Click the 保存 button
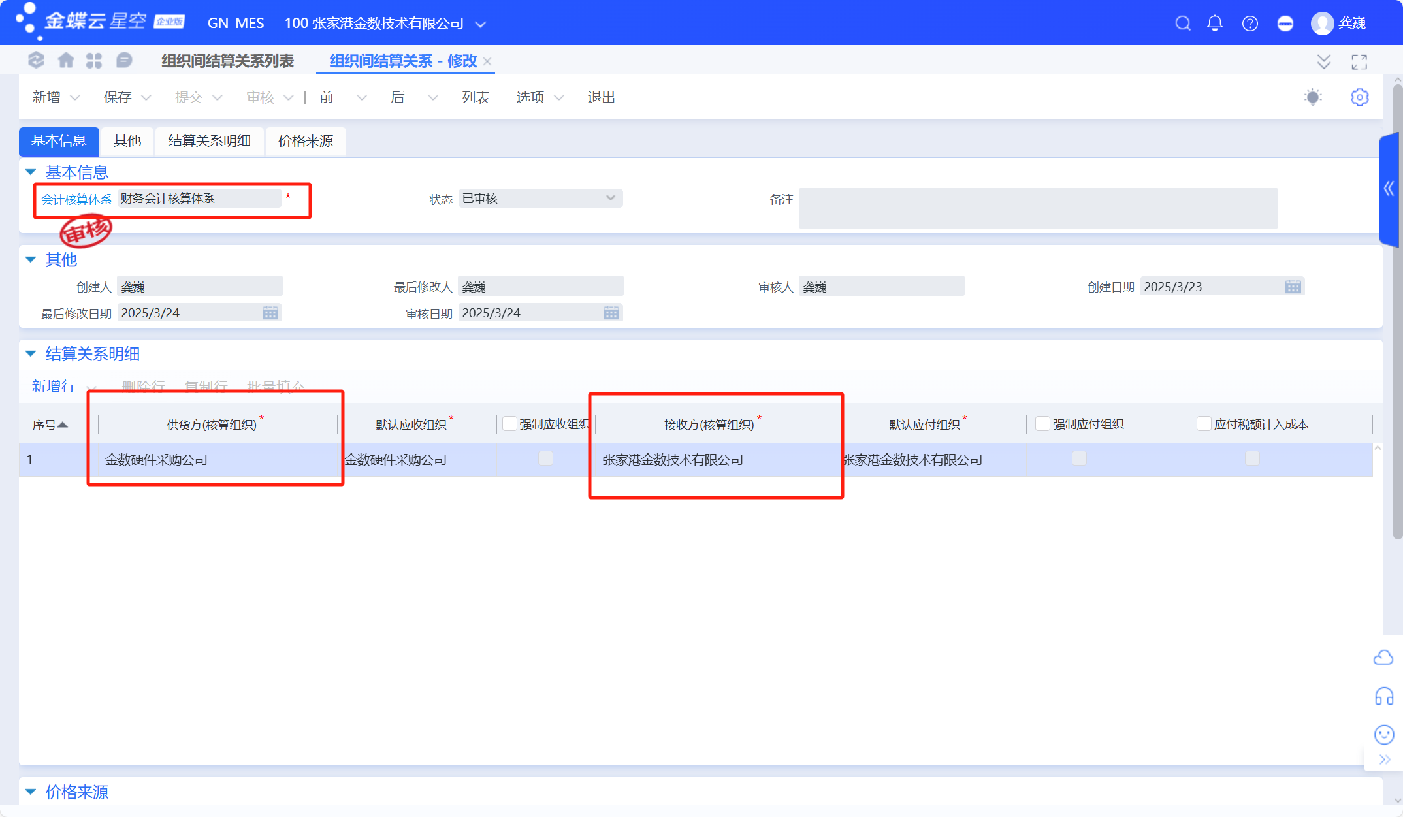The image size is (1403, 817). point(118,97)
